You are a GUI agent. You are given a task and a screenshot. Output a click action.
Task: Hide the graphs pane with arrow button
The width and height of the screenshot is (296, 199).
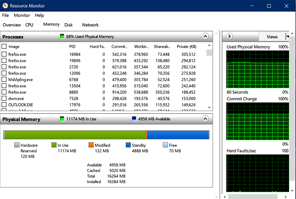pos(230,36)
